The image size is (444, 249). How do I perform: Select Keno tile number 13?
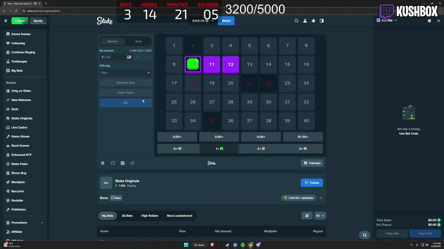point(249,64)
